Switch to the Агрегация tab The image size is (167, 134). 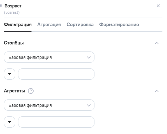point(49,25)
